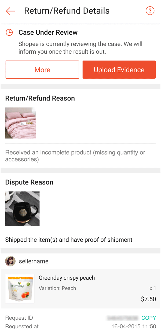Image resolution: width=161 pixels, height=329 pixels.
Task: Click the refund reason about incomplete product
Action: click(75, 156)
